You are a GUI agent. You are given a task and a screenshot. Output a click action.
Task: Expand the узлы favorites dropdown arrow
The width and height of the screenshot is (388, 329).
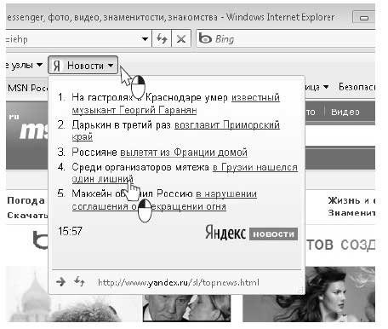point(40,65)
